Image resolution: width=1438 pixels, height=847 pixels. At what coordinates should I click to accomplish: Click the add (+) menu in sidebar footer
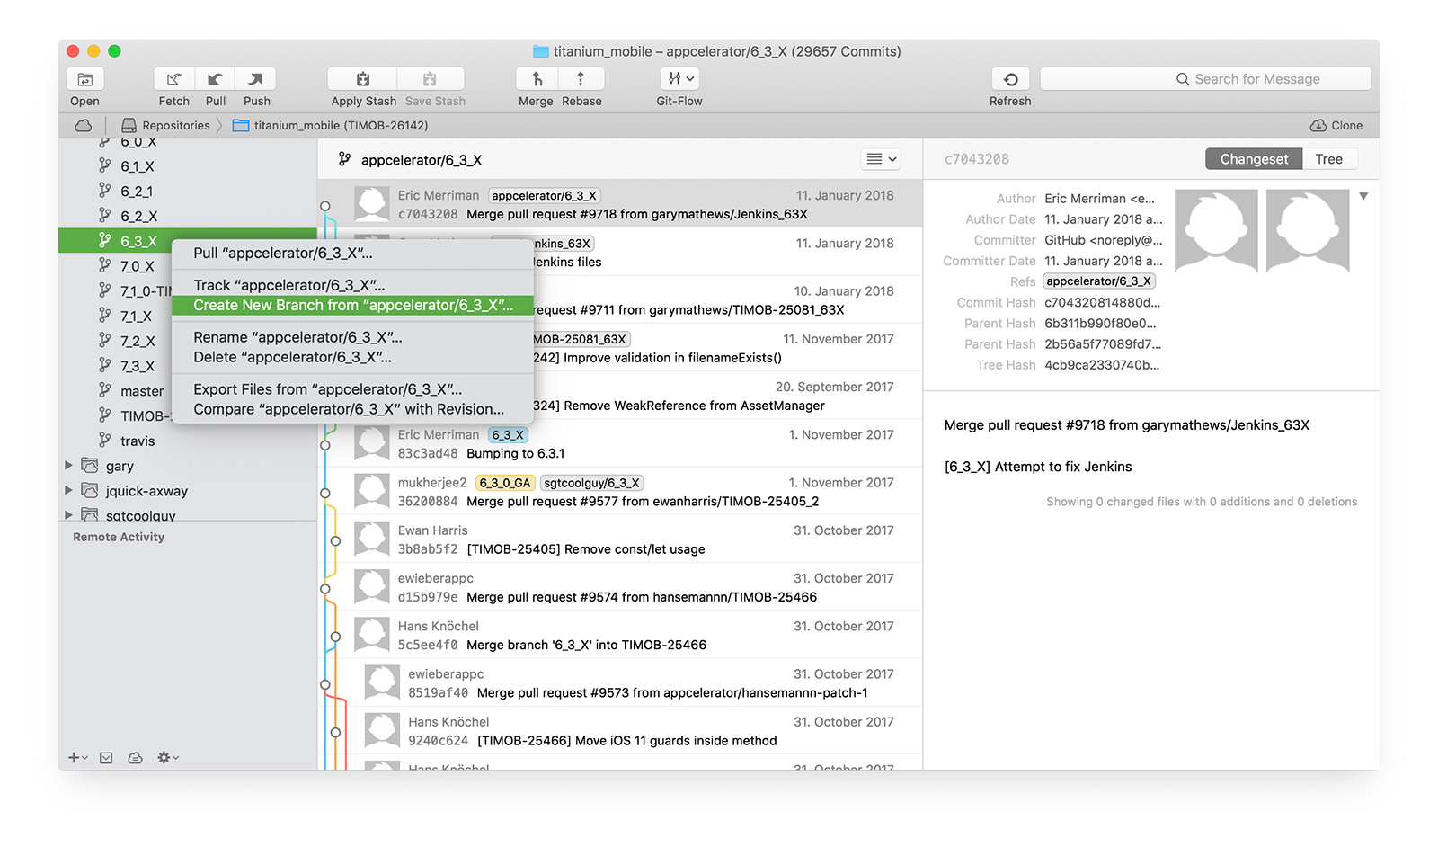click(78, 758)
